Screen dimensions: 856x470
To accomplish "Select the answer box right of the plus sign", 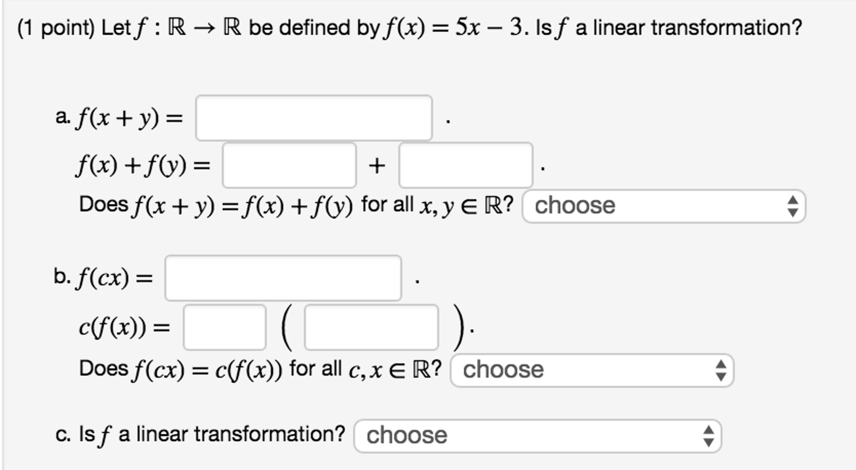I will click(x=466, y=165).
